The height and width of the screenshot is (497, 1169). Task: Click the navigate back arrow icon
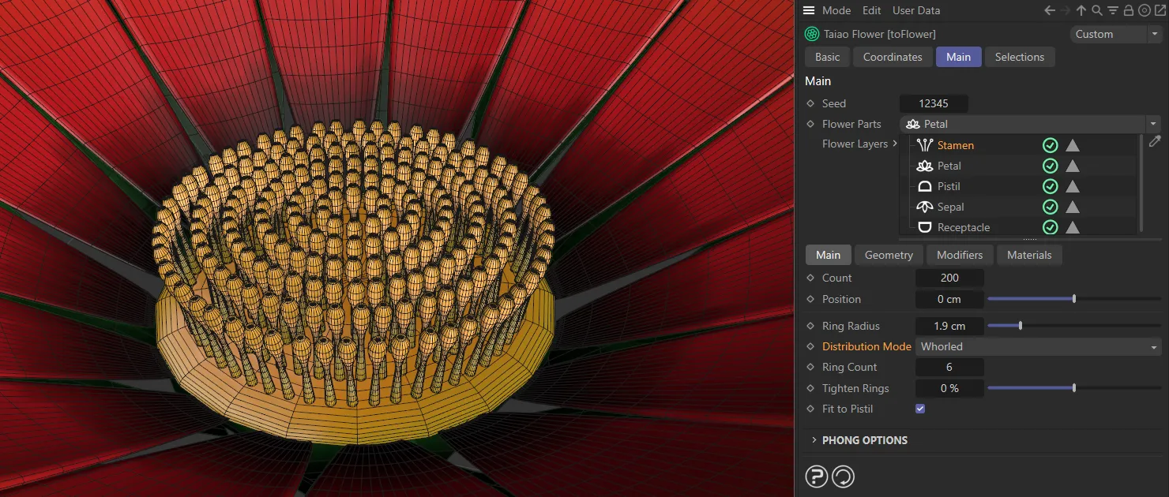pos(1050,10)
